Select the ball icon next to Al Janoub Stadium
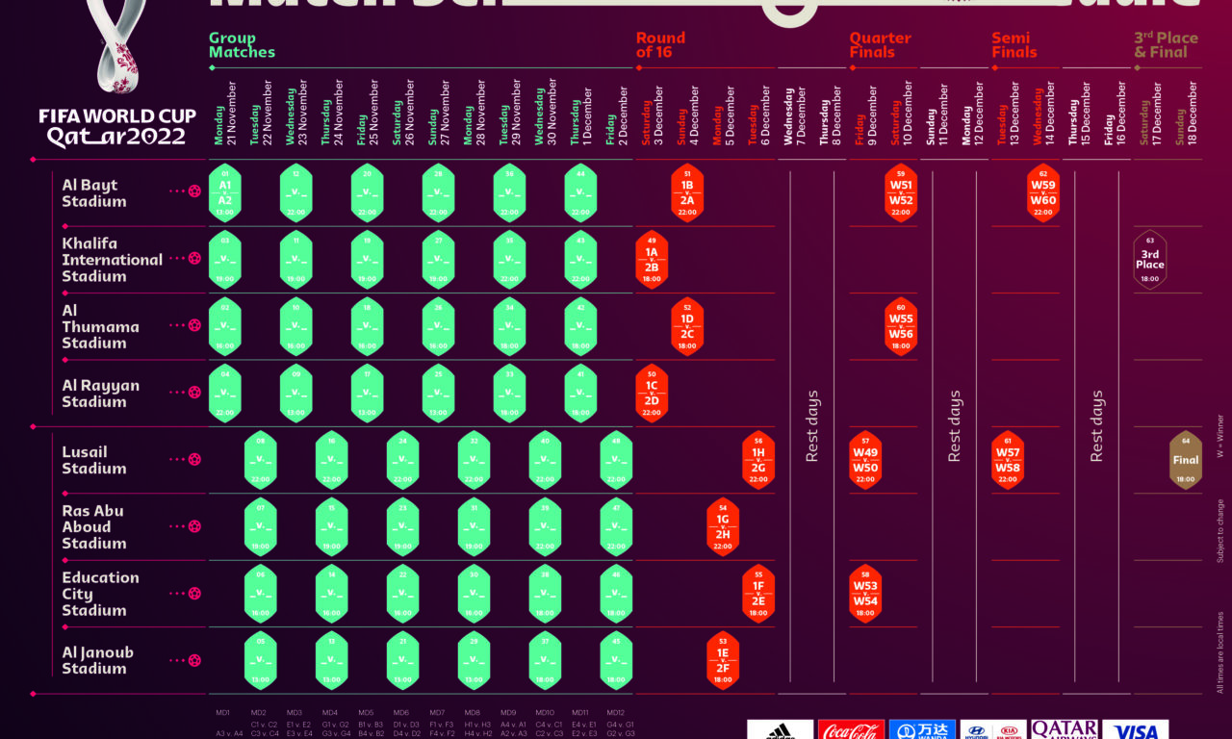1232x739 pixels. click(x=195, y=660)
